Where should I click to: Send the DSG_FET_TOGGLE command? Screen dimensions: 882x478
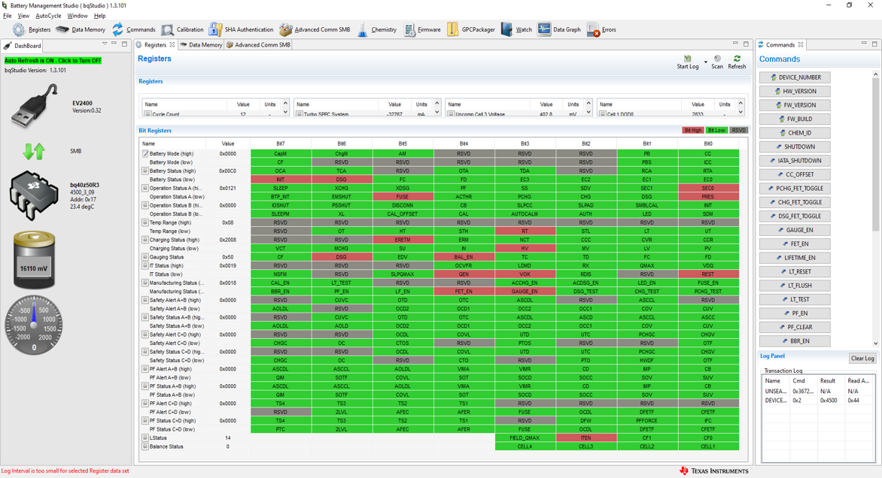pos(795,216)
